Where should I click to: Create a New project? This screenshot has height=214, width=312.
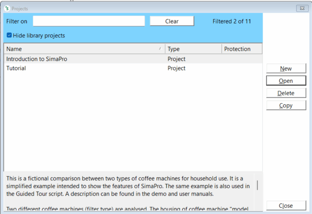click(286, 68)
